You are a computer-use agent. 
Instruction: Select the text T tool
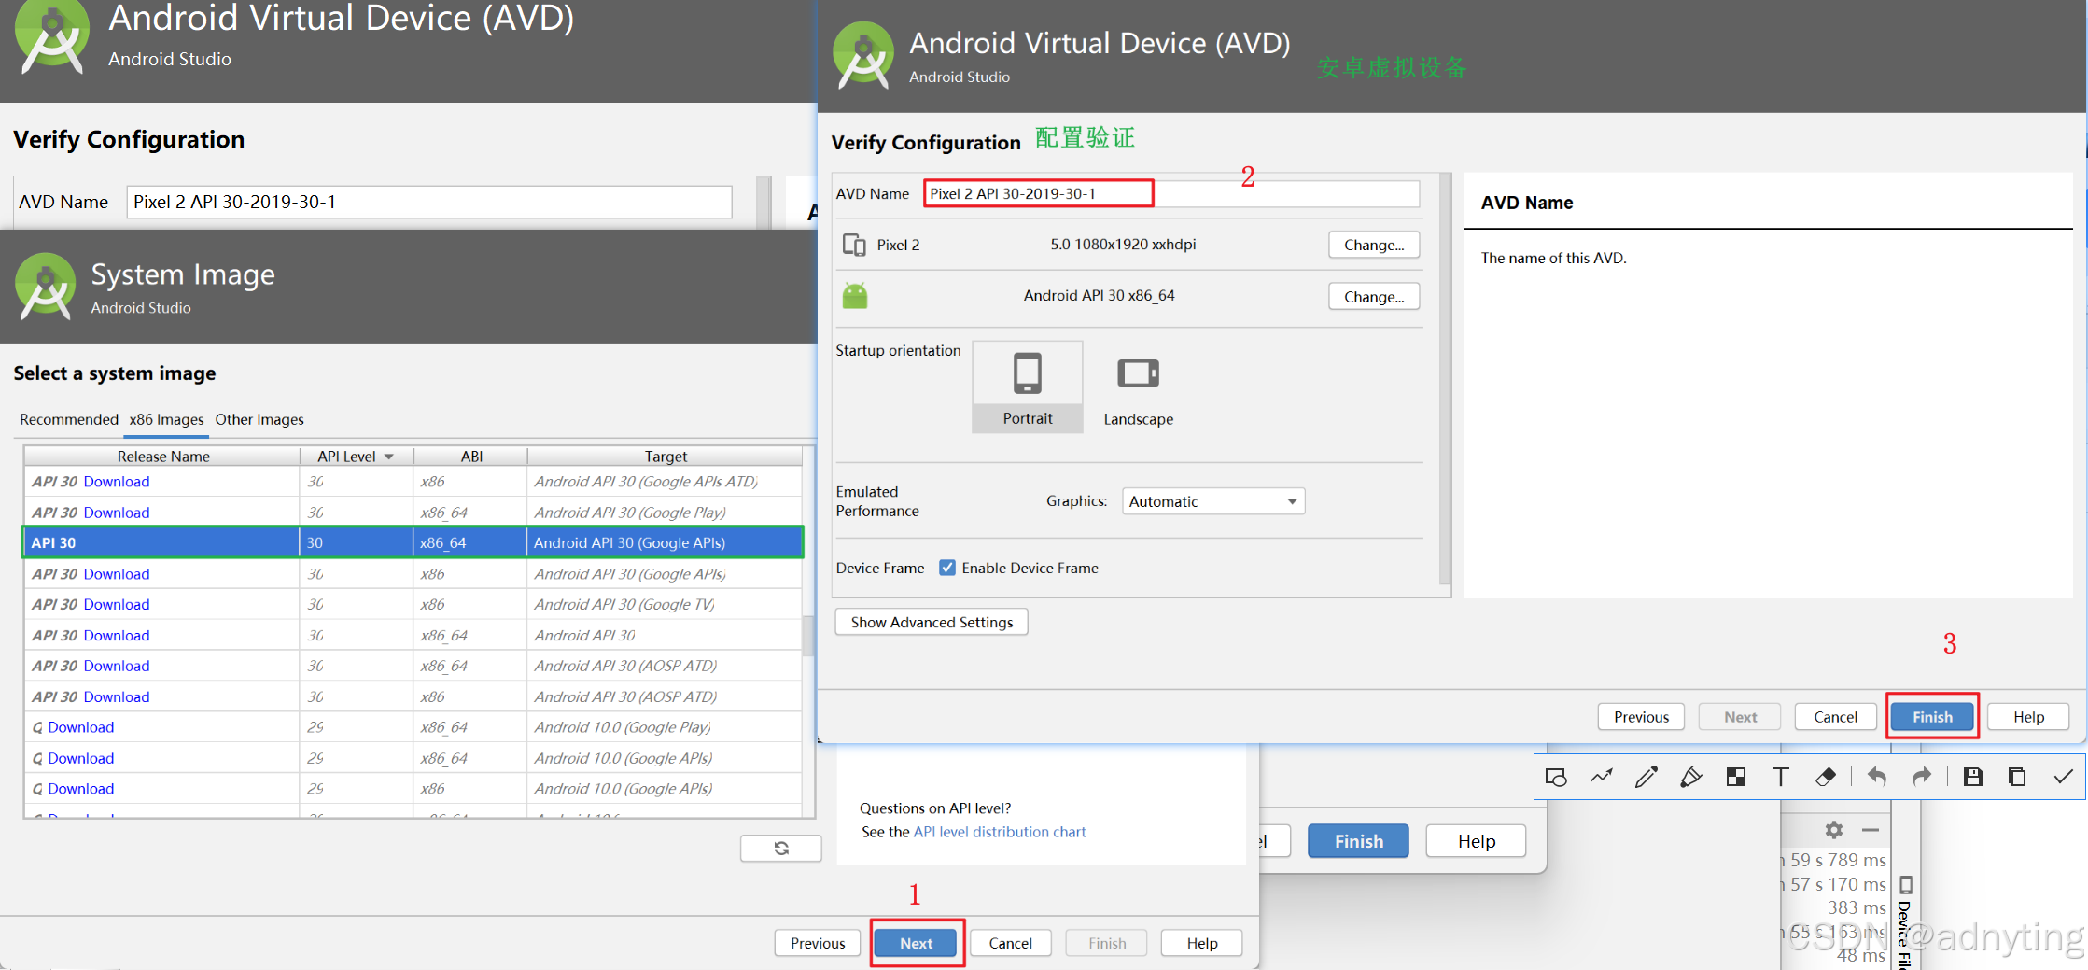1781,777
